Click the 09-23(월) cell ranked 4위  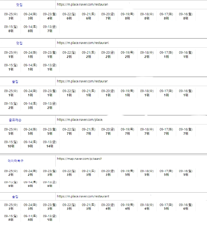(x=50, y=16)
